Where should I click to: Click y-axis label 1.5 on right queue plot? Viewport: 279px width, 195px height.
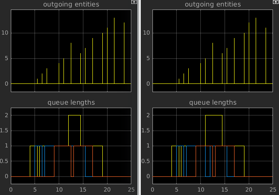(x=146, y=131)
